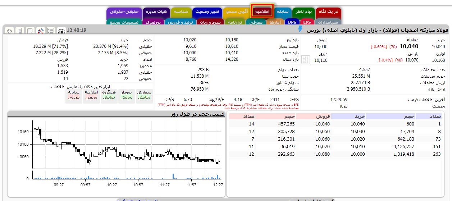
Task: Switch to the پیام ناظر tab
Action: 303,12
